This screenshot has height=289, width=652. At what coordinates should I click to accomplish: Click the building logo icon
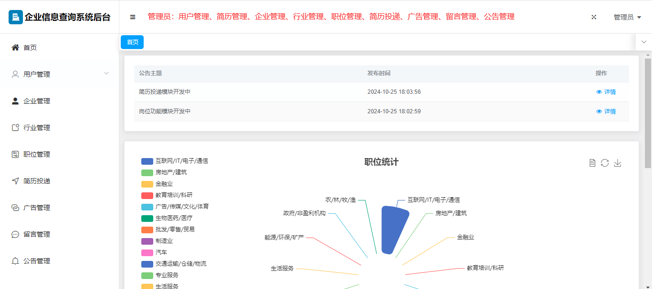pyautogui.click(x=16, y=17)
